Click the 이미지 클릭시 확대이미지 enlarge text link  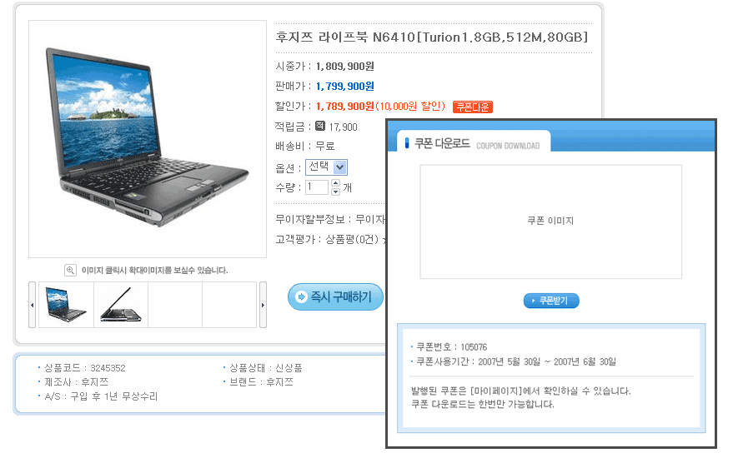[155, 271]
